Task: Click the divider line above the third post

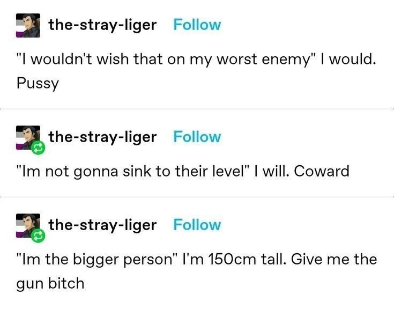Action: (197, 197)
